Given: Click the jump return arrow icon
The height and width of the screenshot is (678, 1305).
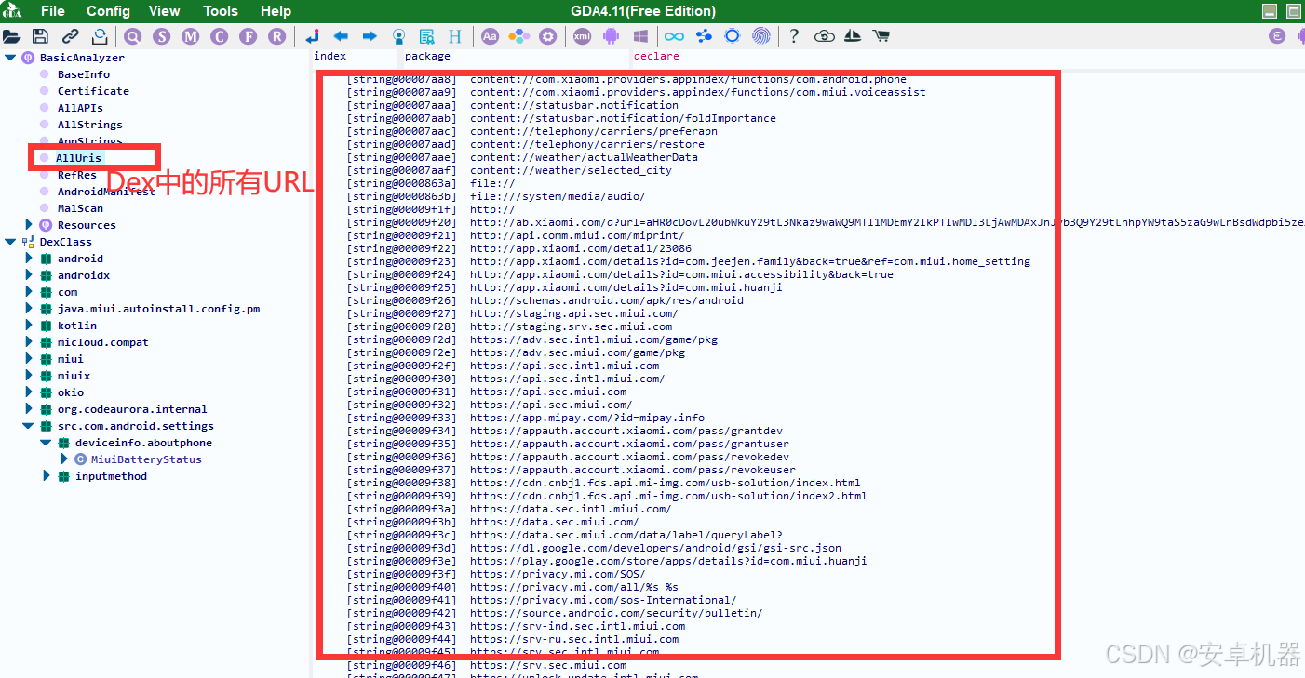Looking at the screenshot, I should [x=312, y=36].
